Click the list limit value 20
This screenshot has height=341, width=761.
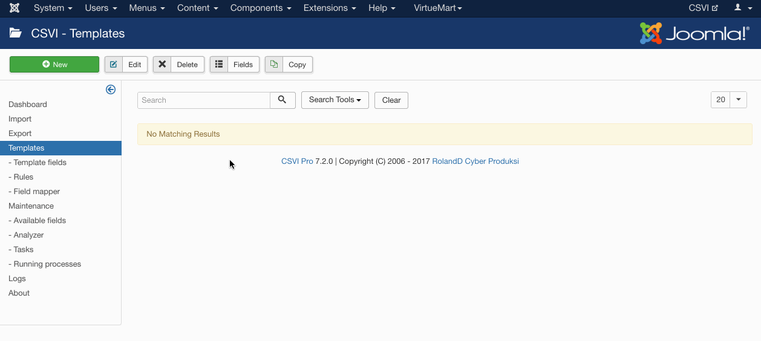(720, 100)
